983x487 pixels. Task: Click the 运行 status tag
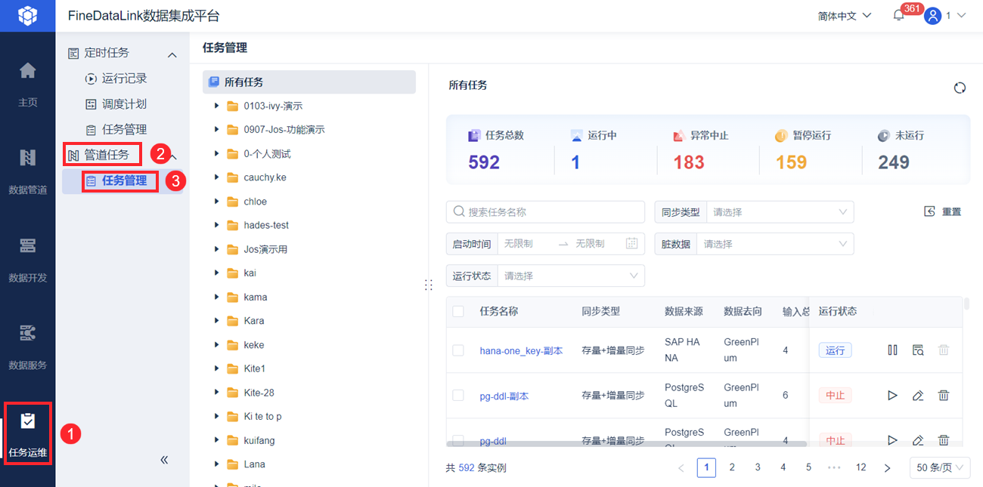[835, 350]
